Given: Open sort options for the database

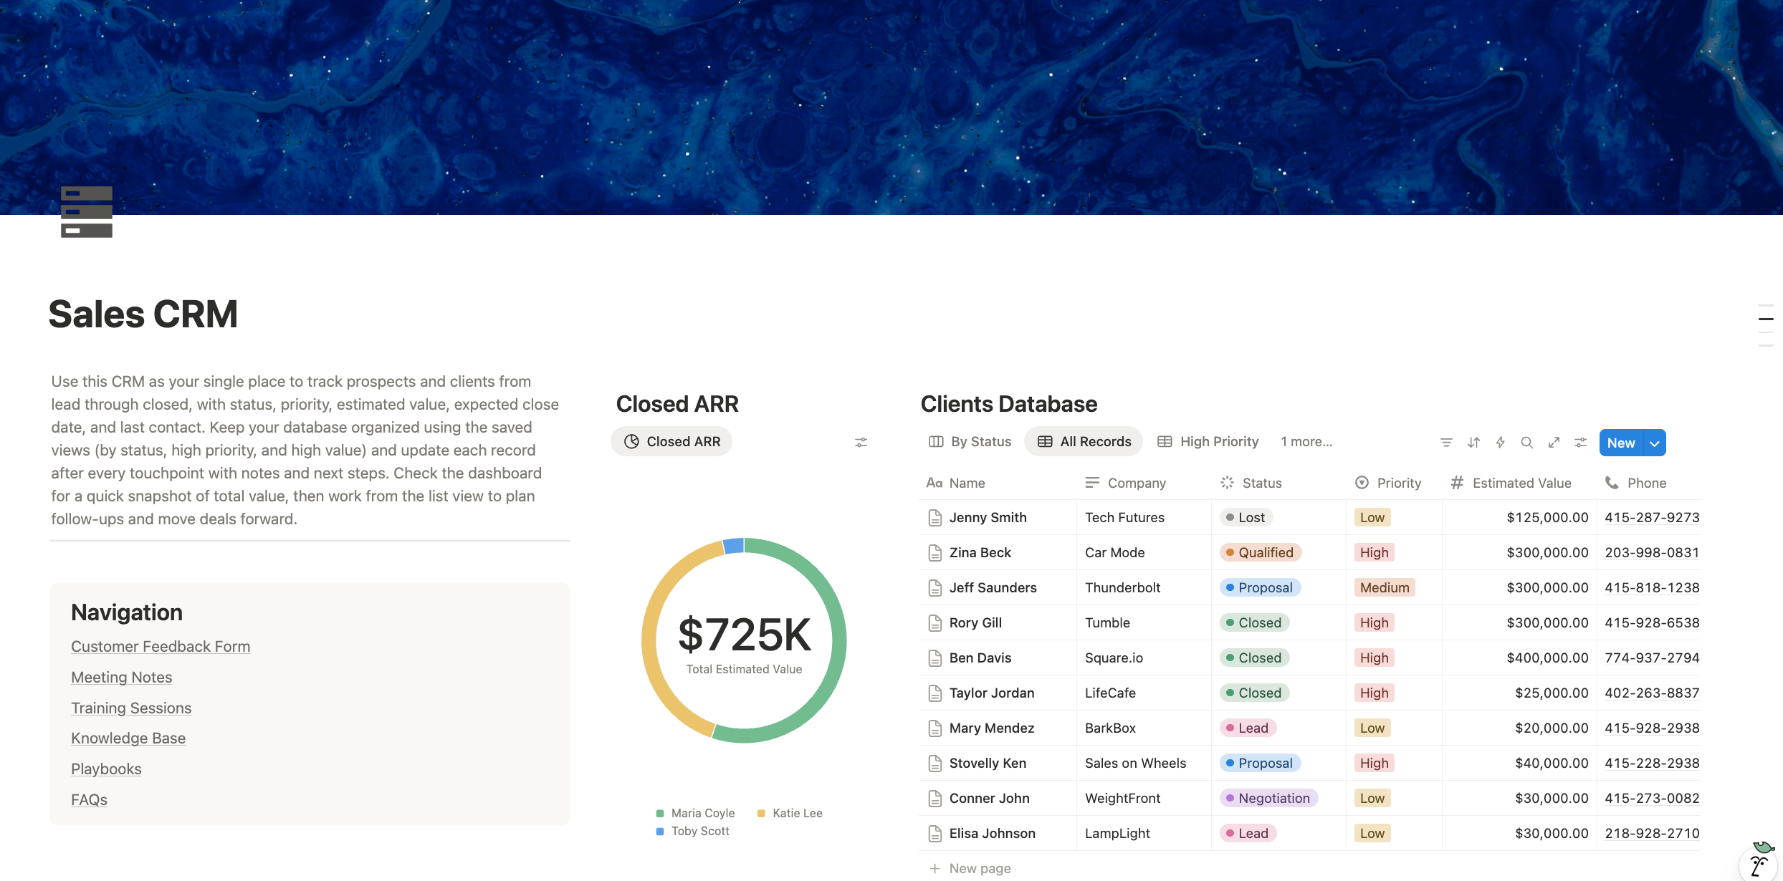Looking at the screenshot, I should pyautogui.click(x=1473, y=442).
